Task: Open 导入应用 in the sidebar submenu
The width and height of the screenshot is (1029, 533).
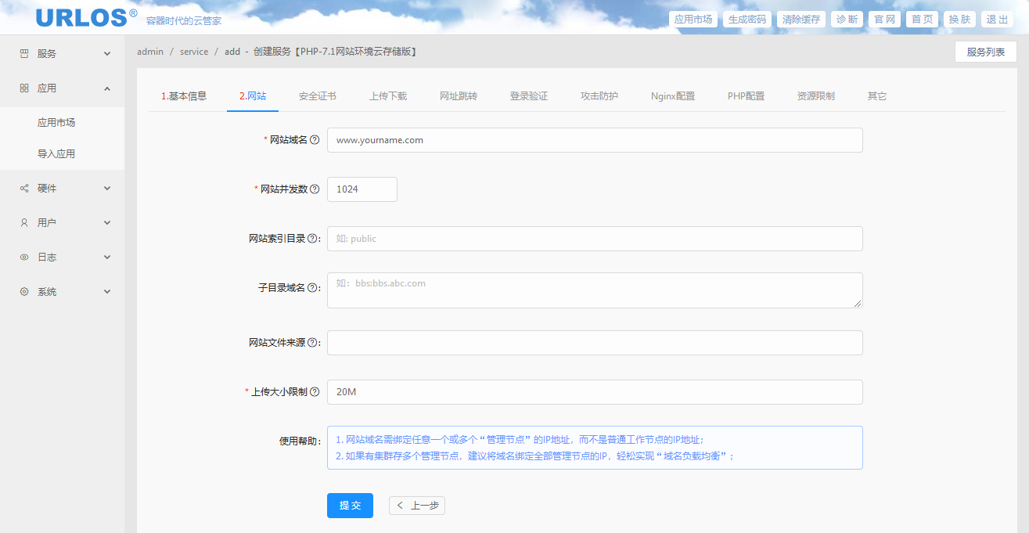Action: point(56,154)
